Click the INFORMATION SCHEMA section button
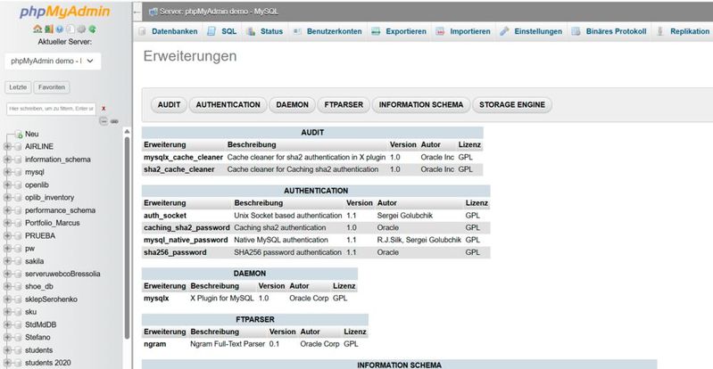This screenshot has height=369, width=713. click(421, 104)
